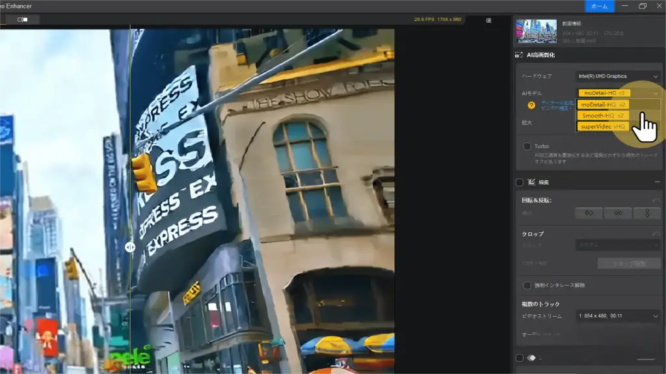This screenshot has width=666, height=374.
Task: Minimize the Enhancer window
Action: [625, 6]
